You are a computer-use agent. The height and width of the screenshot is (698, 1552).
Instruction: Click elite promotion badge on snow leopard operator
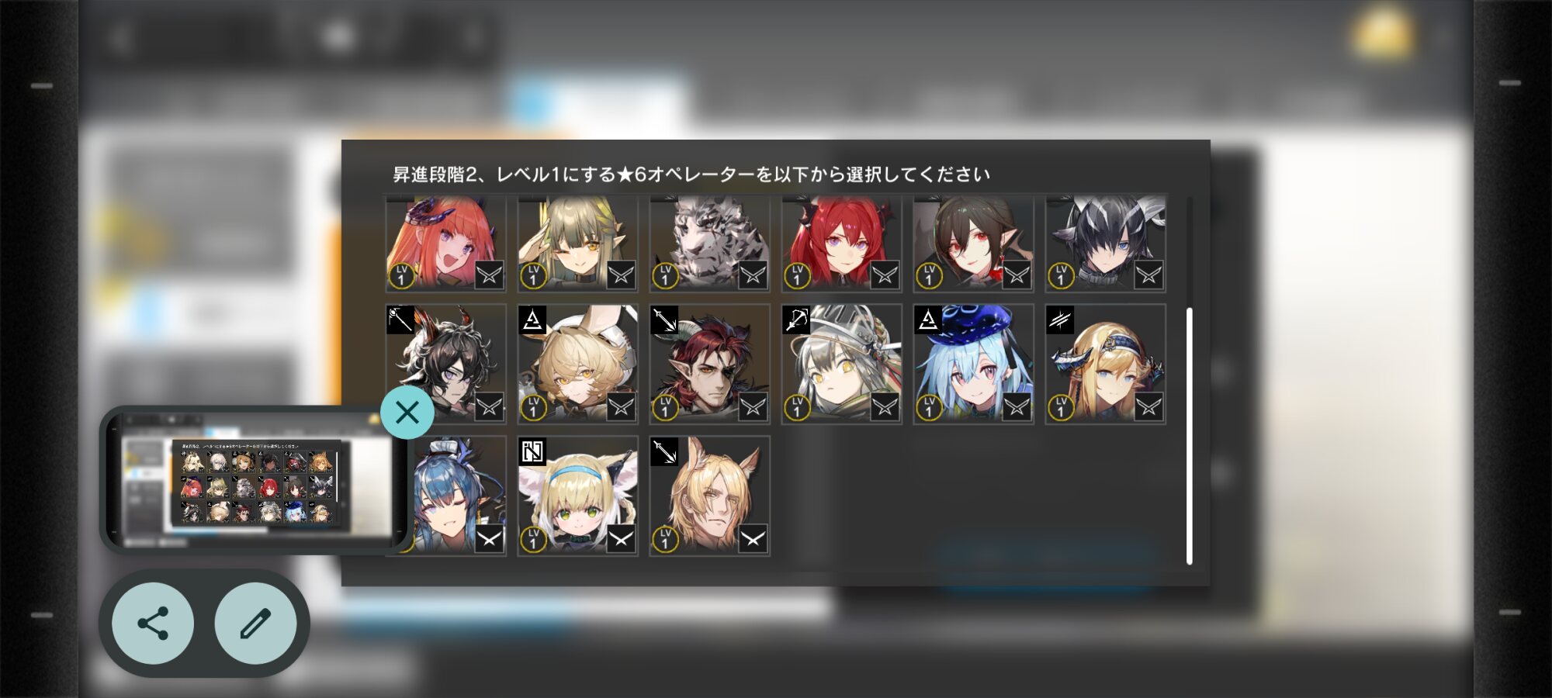pyautogui.click(x=753, y=275)
